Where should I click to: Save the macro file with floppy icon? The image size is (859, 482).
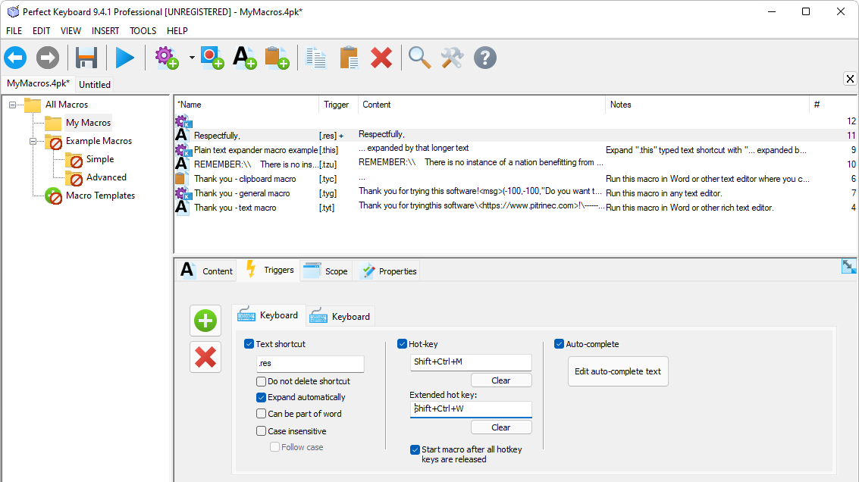click(x=86, y=58)
